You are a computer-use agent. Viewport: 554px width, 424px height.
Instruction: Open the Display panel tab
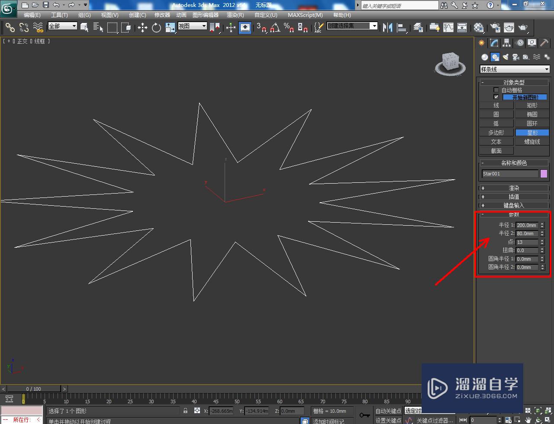click(x=532, y=43)
